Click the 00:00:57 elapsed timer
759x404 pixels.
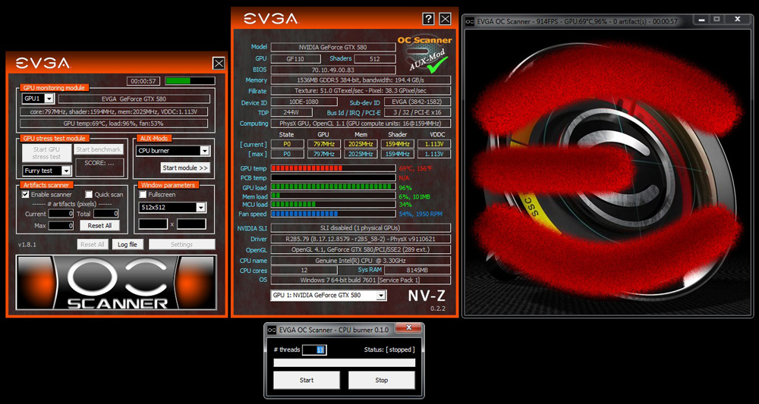click(143, 80)
